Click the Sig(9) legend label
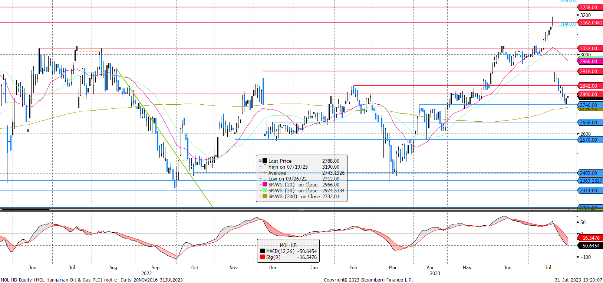 coord(273,257)
